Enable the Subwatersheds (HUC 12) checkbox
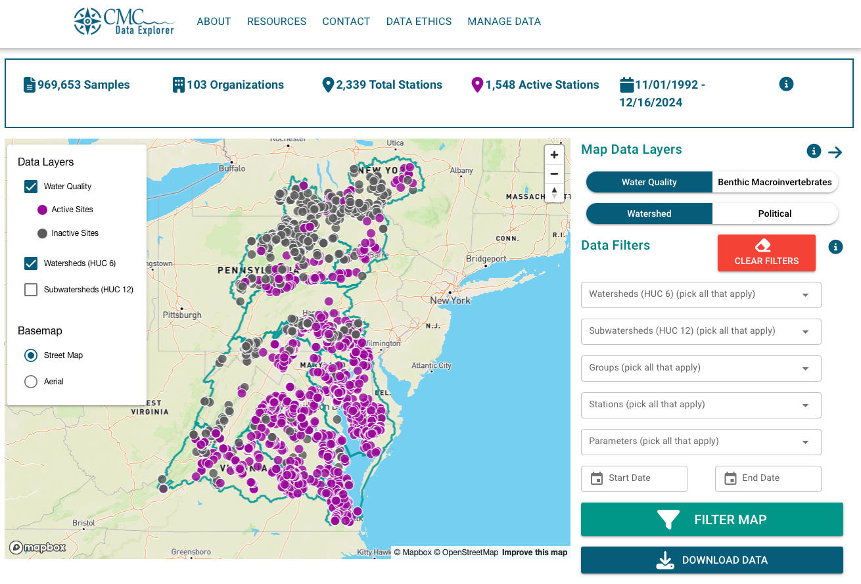Viewport: 861px width, 584px height. (31, 290)
